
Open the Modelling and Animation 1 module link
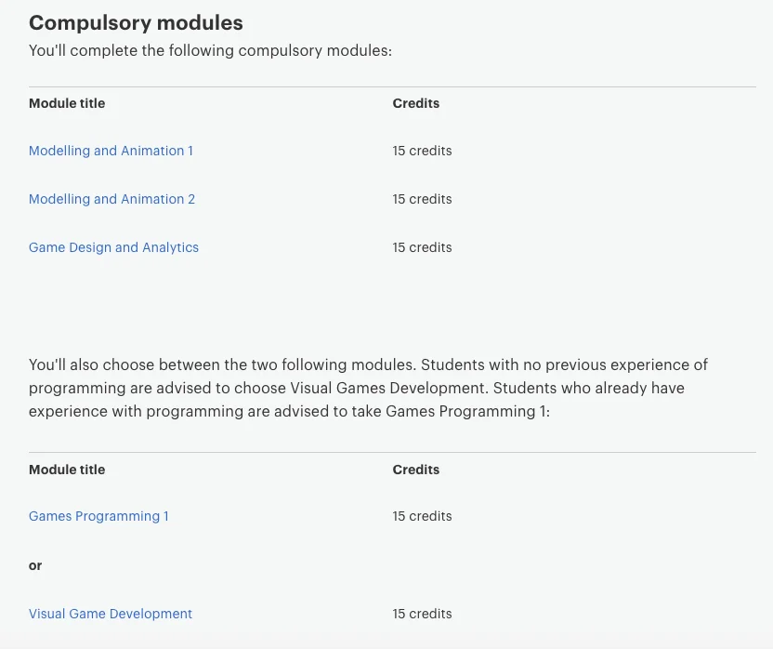click(x=111, y=151)
